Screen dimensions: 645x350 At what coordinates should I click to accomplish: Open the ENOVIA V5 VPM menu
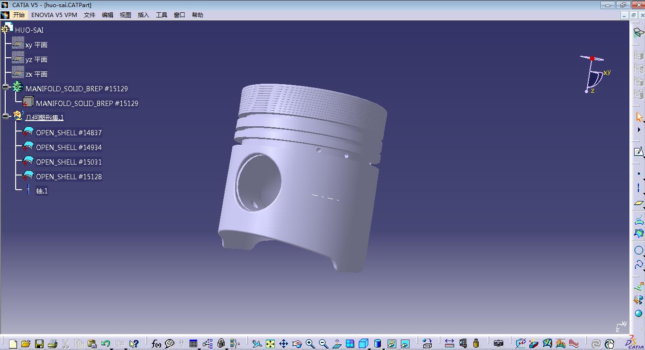tap(54, 15)
